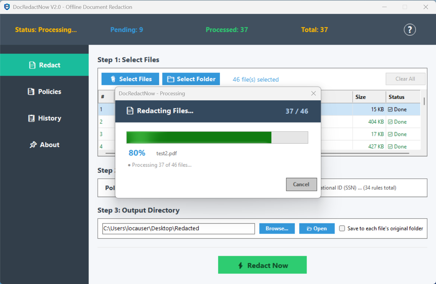Click the Status: Processing... label
Viewport: 436px width, 284px height.
coord(46,29)
